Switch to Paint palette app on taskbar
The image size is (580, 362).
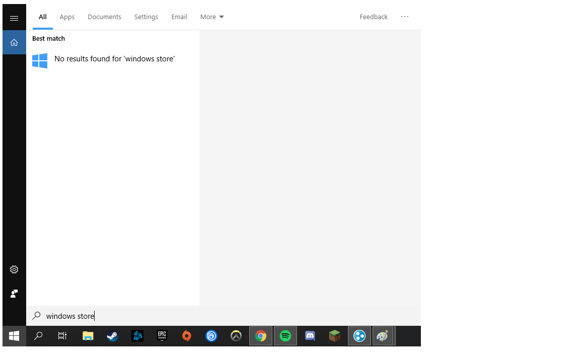click(383, 336)
